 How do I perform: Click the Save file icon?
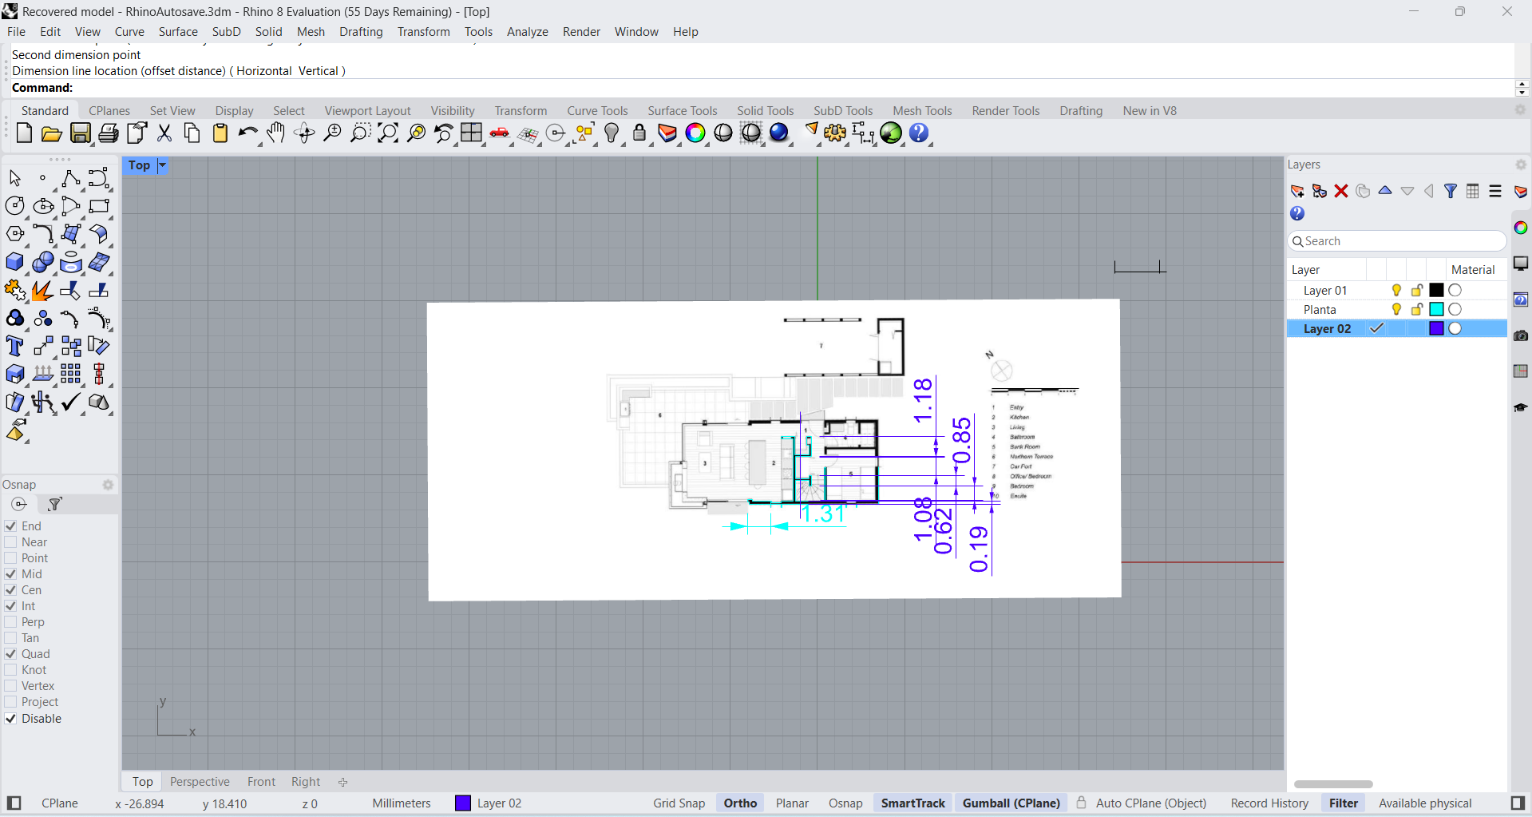pyautogui.click(x=80, y=133)
